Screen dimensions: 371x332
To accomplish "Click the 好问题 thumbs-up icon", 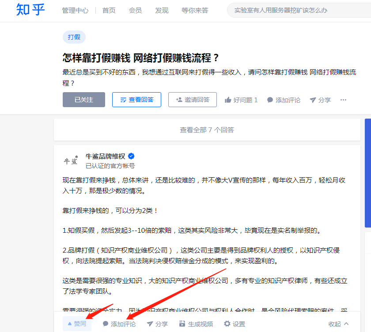I will pyautogui.click(x=228, y=100).
